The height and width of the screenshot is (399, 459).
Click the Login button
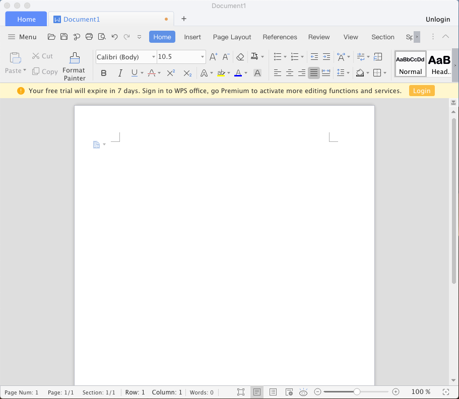pyautogui.click(x=421, y=91)
